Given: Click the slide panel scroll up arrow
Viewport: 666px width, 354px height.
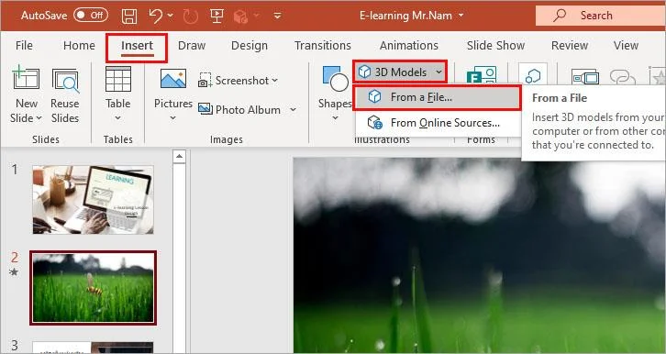Looking at the screenshot, I should pyautogui.click(x=179, y=157).
